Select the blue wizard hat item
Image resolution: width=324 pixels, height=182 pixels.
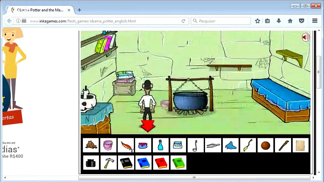230,145
